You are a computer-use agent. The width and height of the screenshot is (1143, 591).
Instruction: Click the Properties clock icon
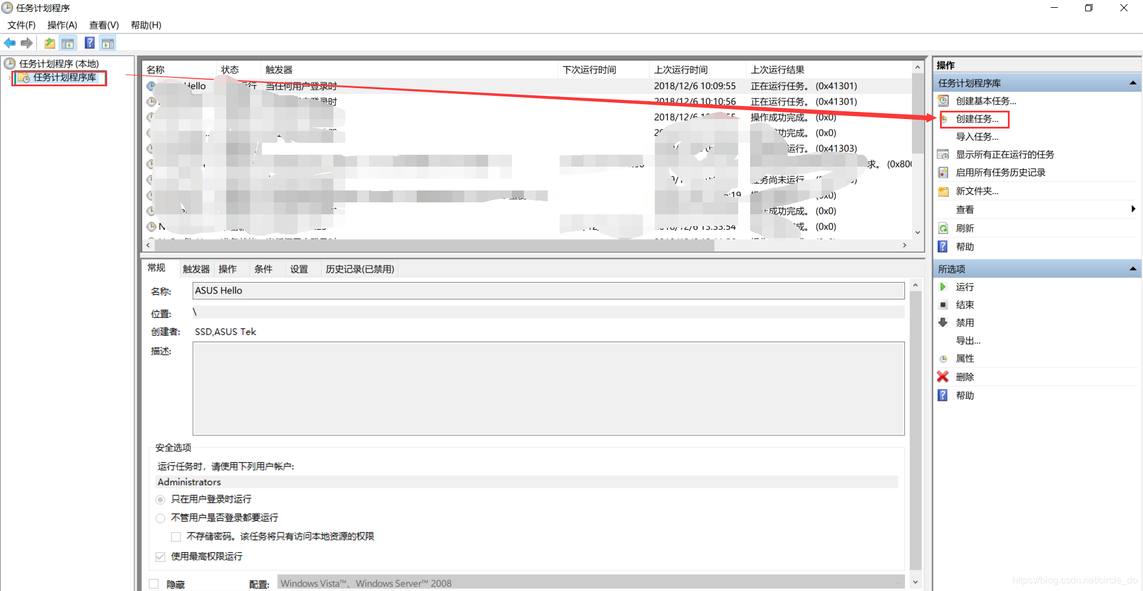click(x=943, y=359)
